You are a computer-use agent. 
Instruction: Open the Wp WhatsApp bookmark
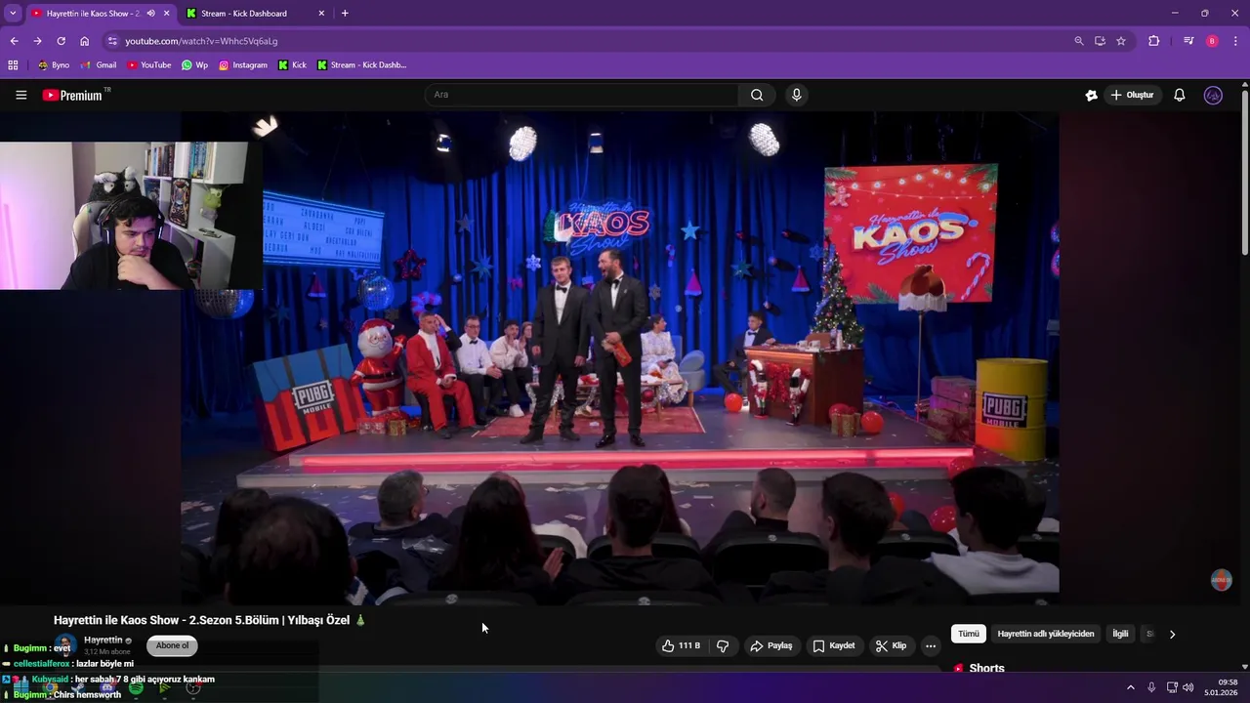tap(194, 65)
